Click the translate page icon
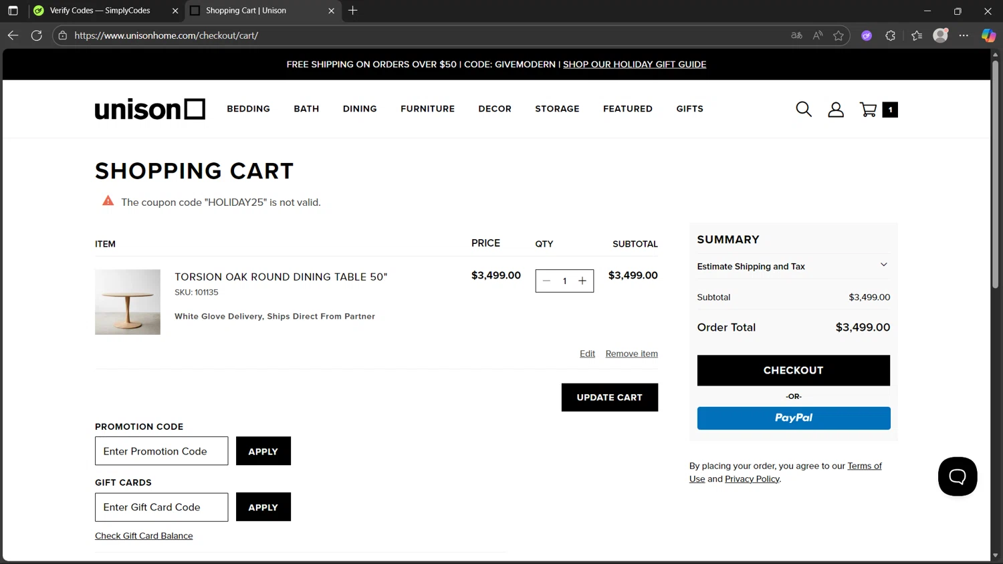1003x564 pixels. coord(796,35)
